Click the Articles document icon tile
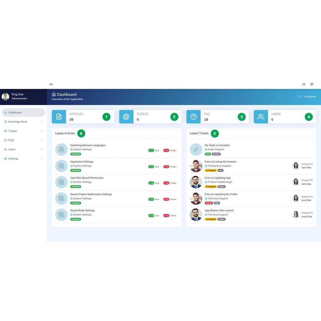This screenshot has width=321, height=321. tap(59, 117)
